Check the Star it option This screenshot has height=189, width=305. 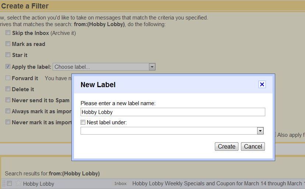[8, 55]
